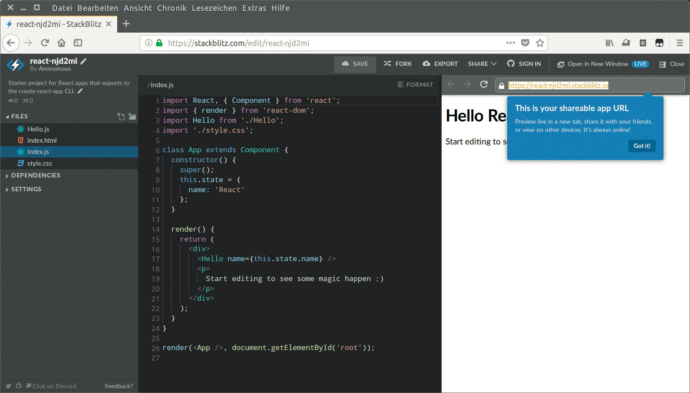Click the Got it! button
Viewport: 690px width, 393px height.
coord(641,146)
